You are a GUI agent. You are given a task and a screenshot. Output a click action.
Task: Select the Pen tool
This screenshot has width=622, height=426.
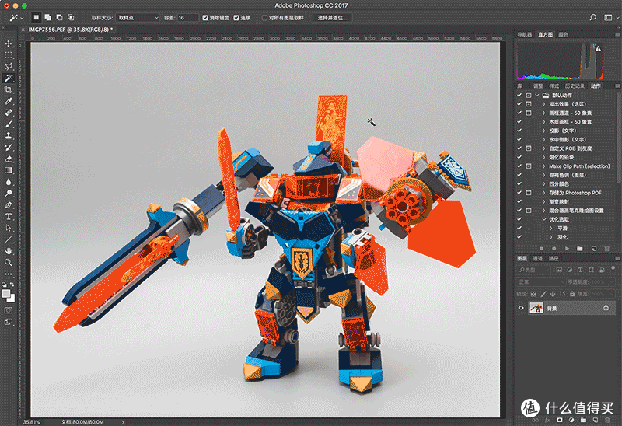pyautogui.click(x=9, y=205)
